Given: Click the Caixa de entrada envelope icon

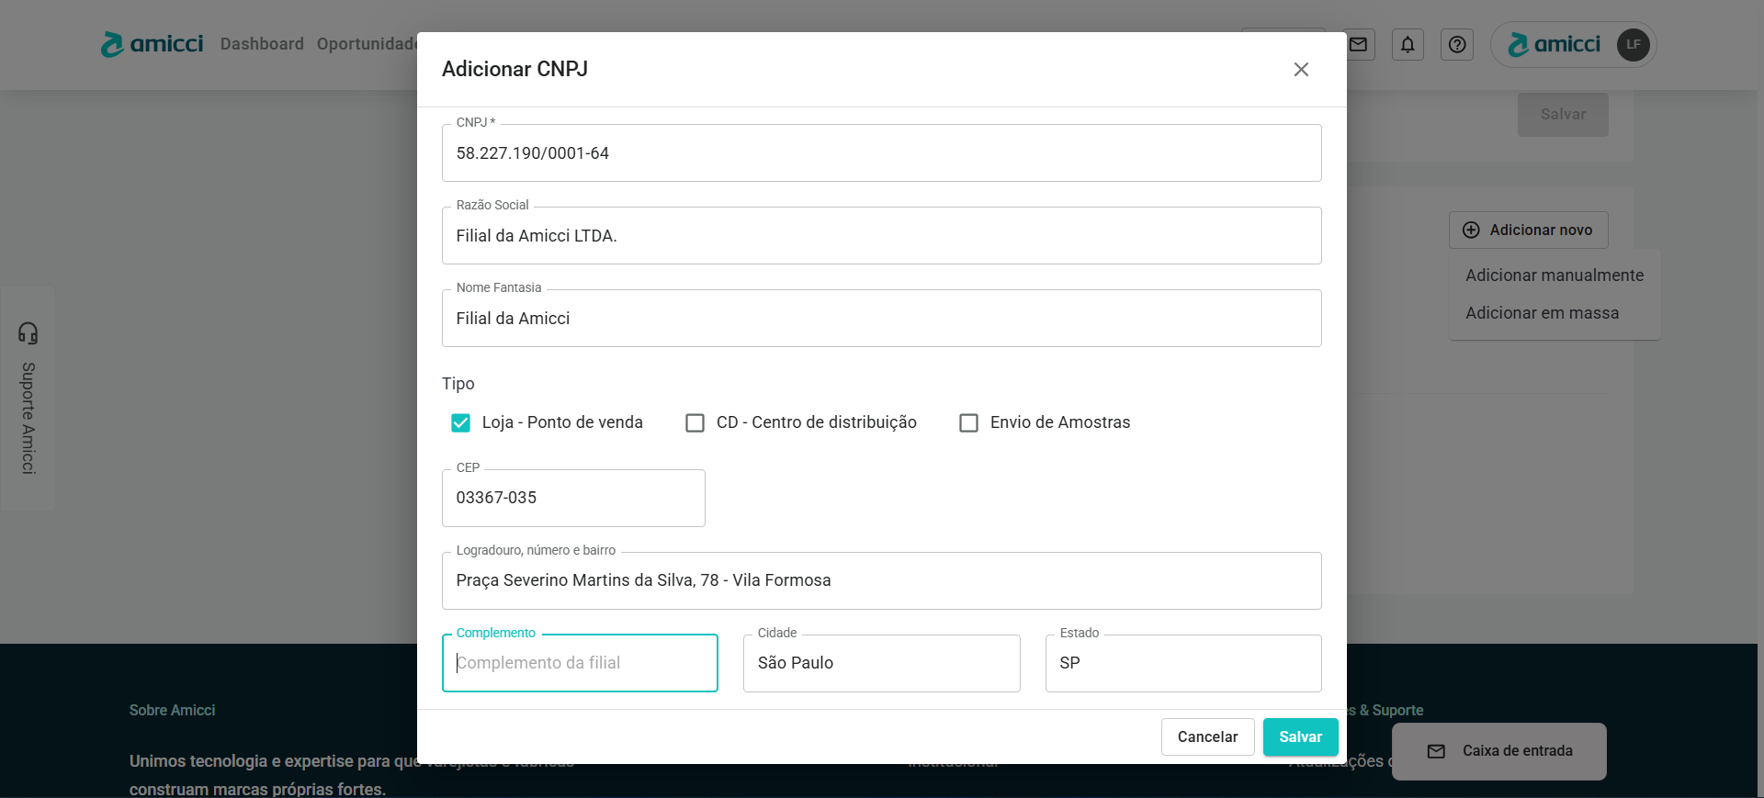Looking at the screenshot, I should (x=1436, y=751).
